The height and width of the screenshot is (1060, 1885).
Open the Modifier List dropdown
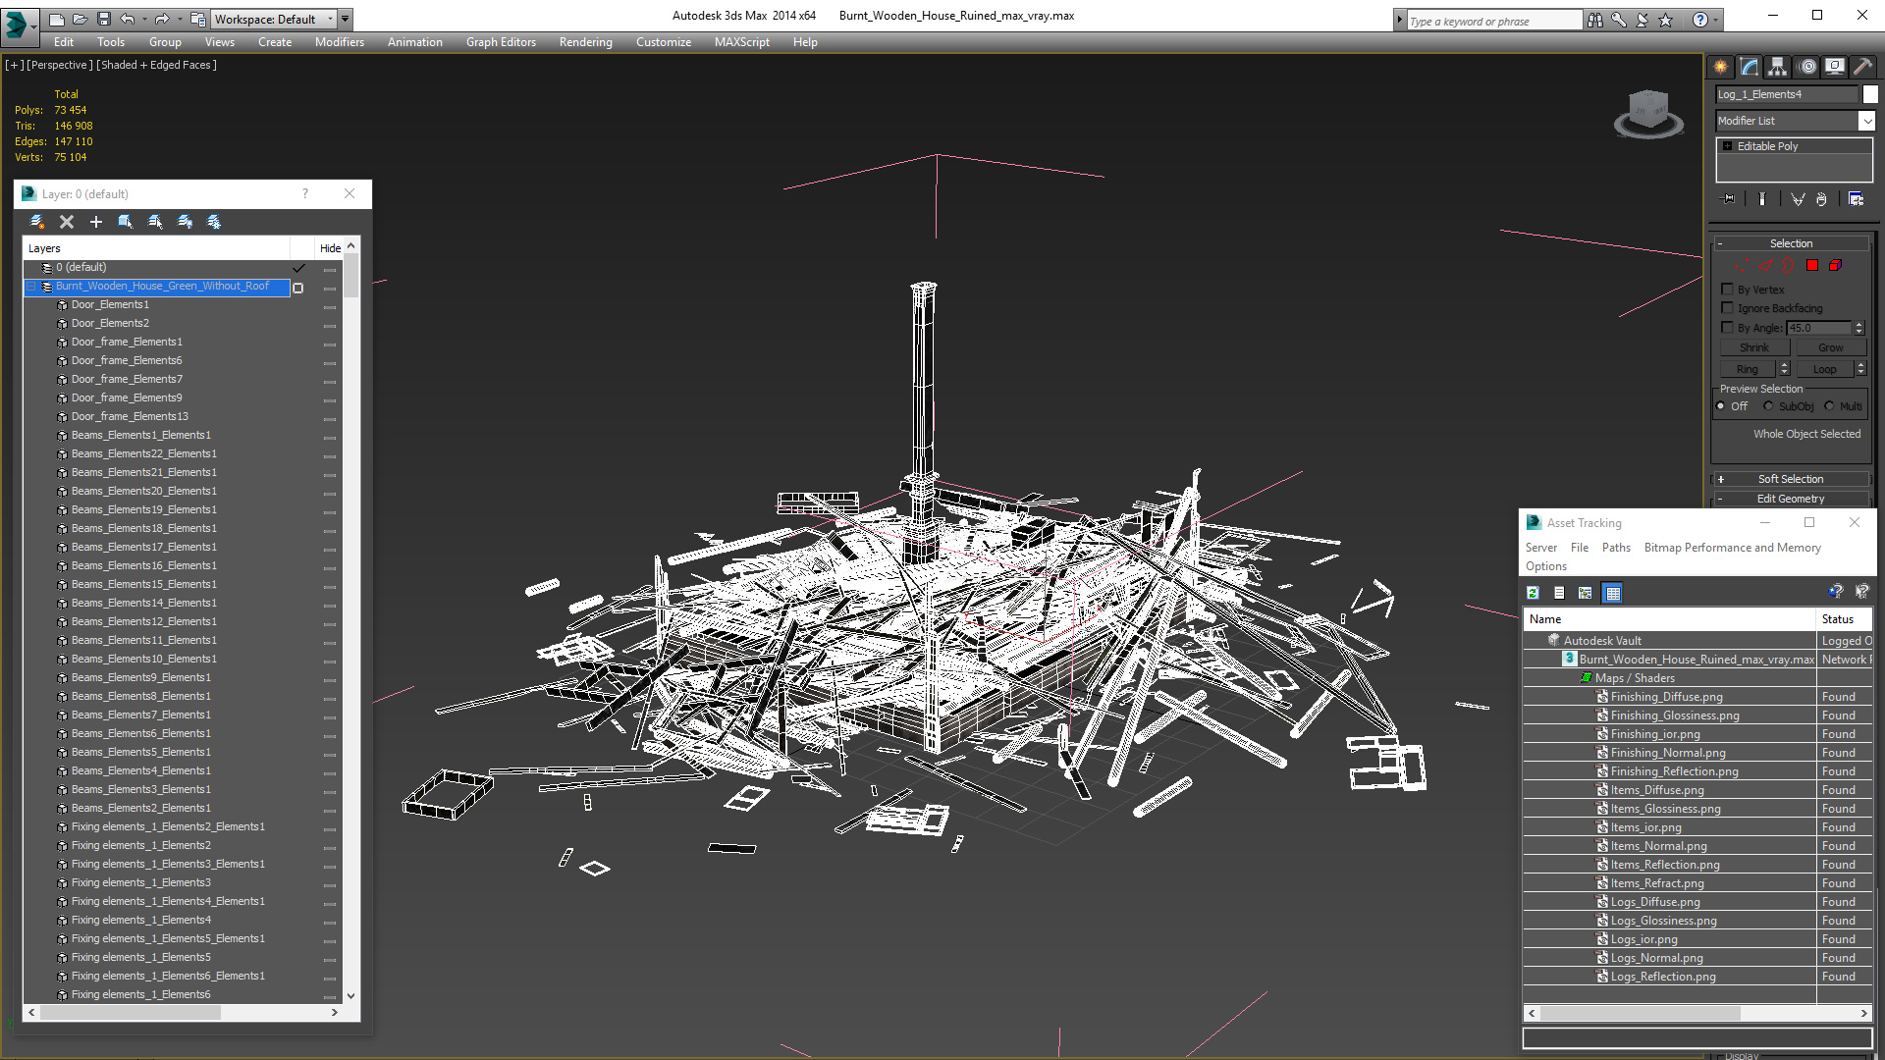[1866, 121]
